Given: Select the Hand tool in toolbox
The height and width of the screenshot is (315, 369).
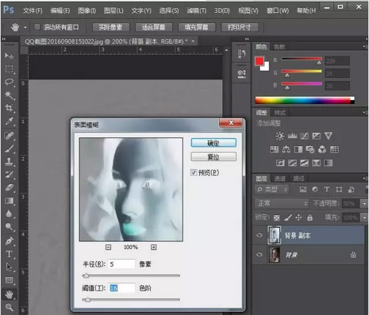Looking at the screenshot, I should pos(9,295).
